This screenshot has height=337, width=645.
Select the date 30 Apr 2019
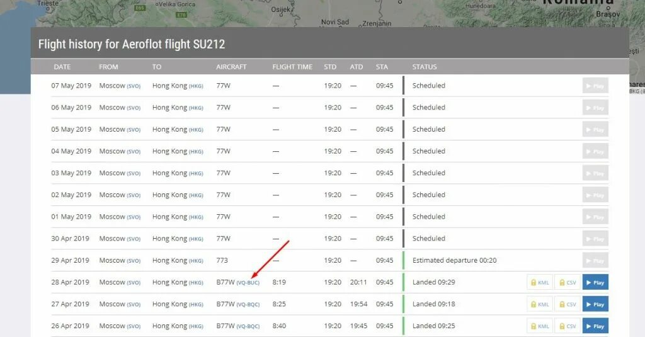[x=70, y=238]
